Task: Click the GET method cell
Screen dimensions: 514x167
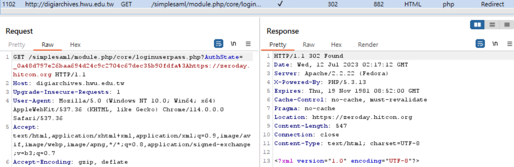Action: 126,4
